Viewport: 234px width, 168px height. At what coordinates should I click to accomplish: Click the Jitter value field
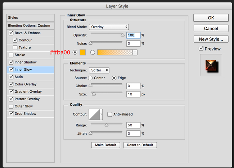tap(133, 134)
